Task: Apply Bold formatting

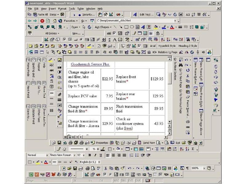Action: point(89,155)
